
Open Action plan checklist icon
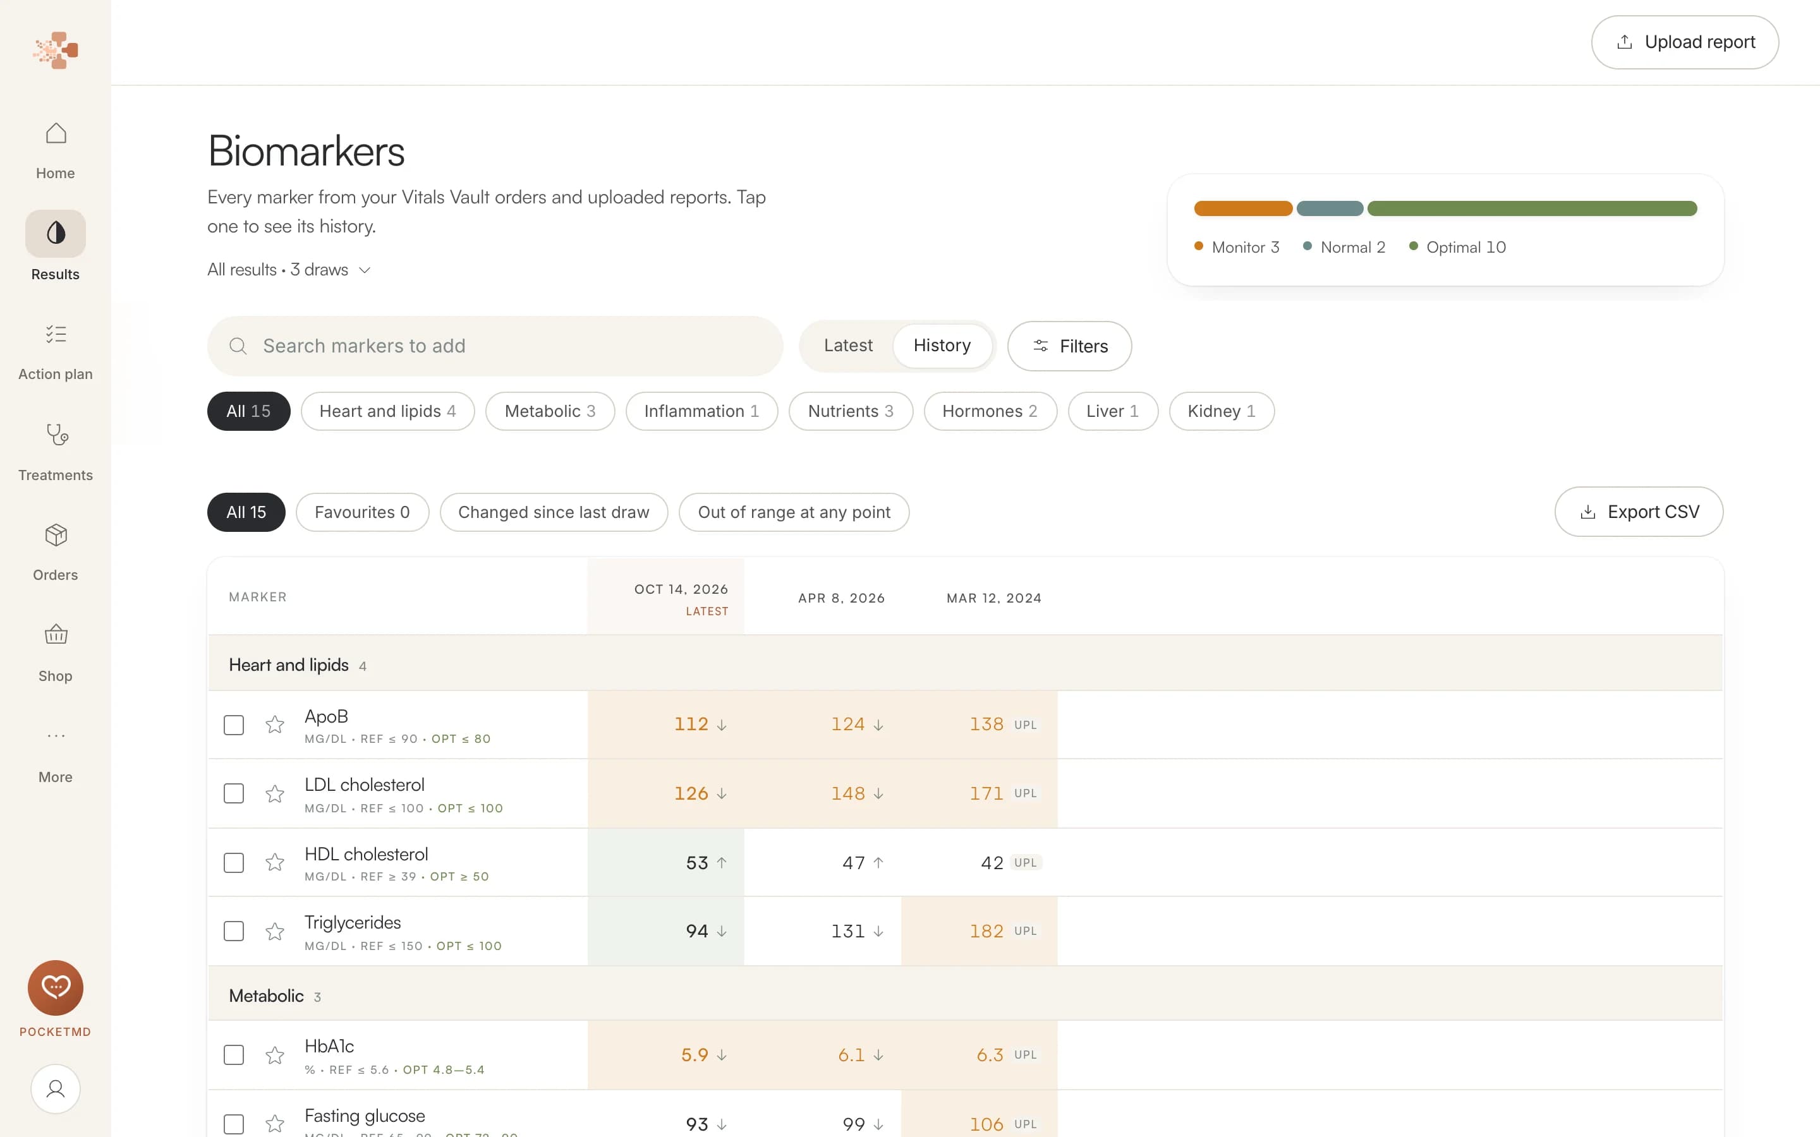click(56, 334)
